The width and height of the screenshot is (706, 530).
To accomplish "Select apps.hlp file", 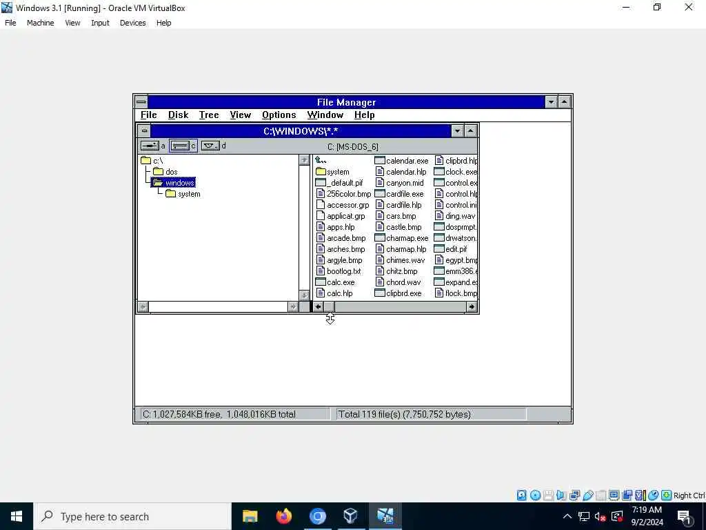I will (x=336, y=227).
